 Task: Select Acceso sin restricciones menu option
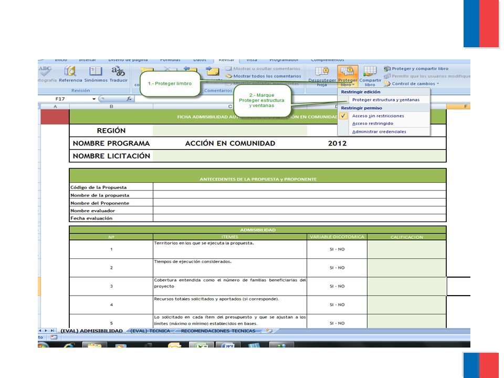378,115
